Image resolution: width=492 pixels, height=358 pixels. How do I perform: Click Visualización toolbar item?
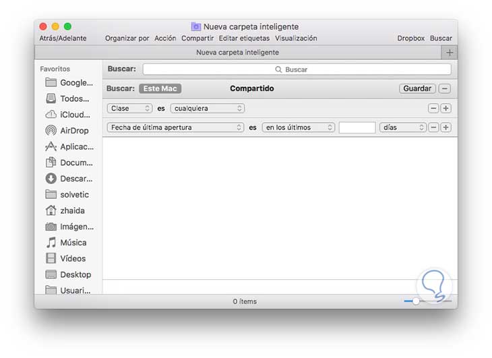(x=296, y=38)
